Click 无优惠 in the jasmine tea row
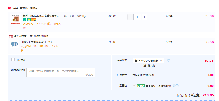219x101 pixels. click(169, 16)
